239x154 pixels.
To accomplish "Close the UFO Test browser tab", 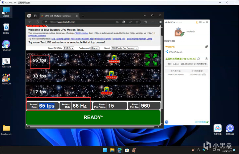I will [x=77, y=16].
